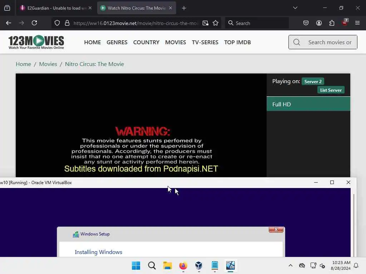
Task: Open the List Server button
Action: click(x=331, y=90)
